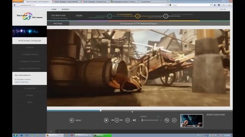Go to step 3 circle
Viewport: 245px width, 137px height.
pos(166,16)
